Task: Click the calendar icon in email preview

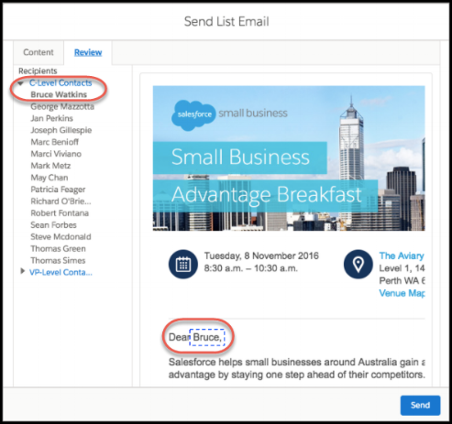Action: (183, 264)
